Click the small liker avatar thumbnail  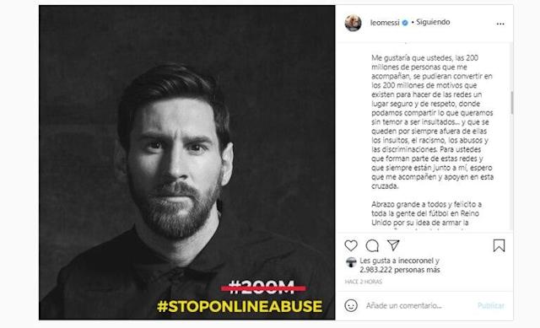(351, 262)
